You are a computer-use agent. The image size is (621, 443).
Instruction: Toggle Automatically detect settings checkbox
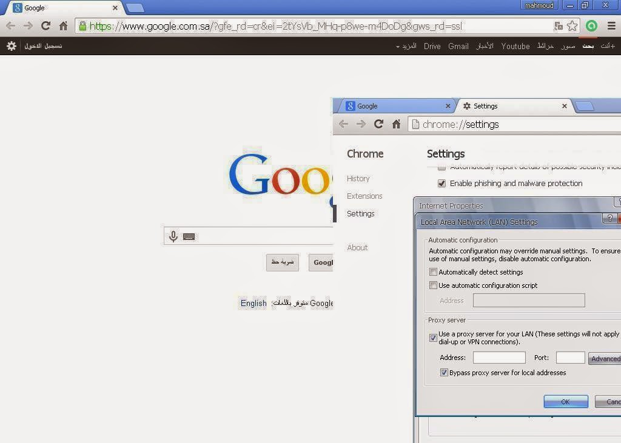433,272
